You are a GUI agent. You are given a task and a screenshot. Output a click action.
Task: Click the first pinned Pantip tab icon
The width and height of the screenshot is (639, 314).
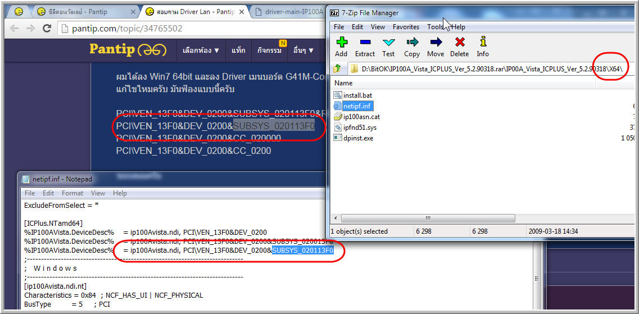point(19,12)
